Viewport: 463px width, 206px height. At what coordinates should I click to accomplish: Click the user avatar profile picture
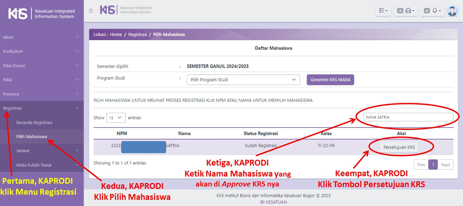[452, 11]
